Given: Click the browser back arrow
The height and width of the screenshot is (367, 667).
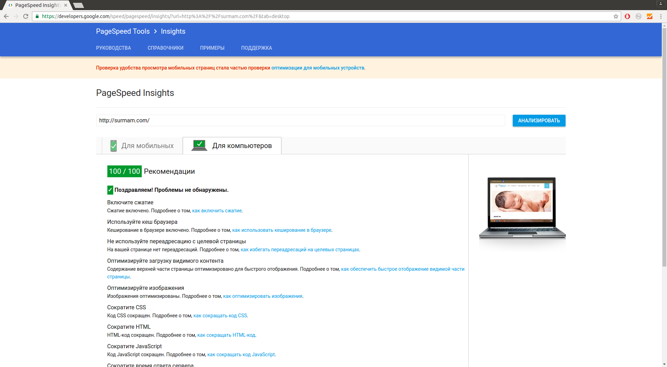Looking at the screenshot, I should (x=6, y=16).
